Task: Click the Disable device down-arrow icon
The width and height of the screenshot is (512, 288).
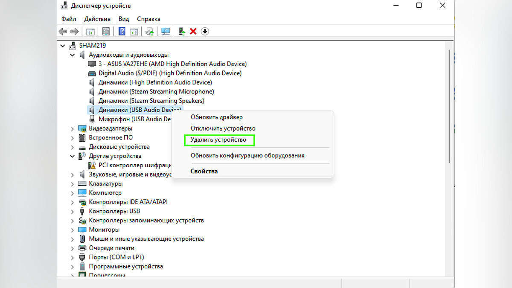Action: click(x=205, y=32)
